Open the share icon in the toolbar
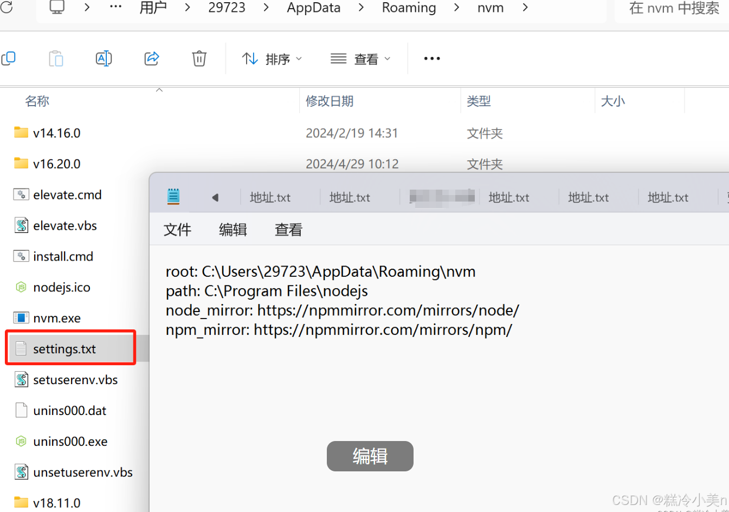 151,59
